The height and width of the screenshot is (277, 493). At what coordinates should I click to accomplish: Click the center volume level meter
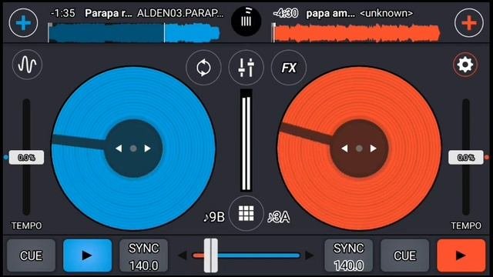(246, 140)
